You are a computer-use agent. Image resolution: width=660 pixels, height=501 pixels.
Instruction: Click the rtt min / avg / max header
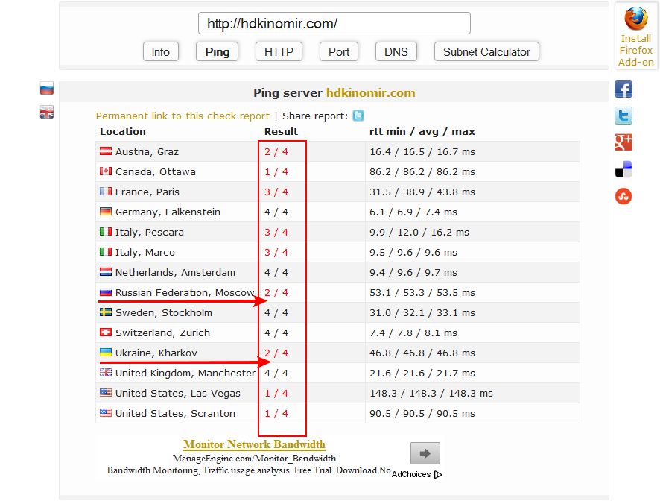(x=422, y=131)
